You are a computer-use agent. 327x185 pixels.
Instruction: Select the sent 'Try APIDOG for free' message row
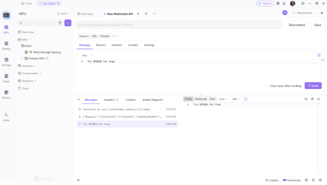(127, 124)
